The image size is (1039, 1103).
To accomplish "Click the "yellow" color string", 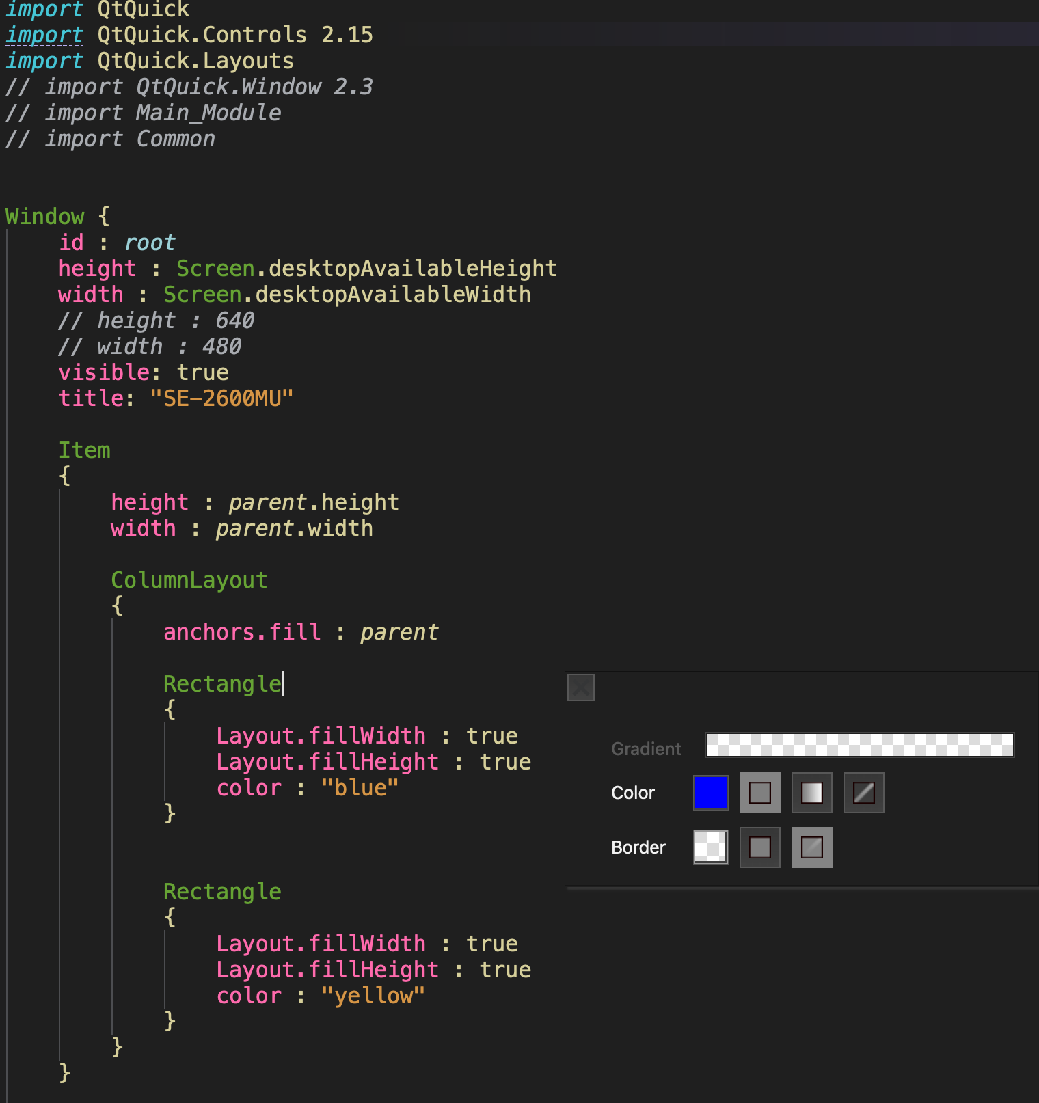I will coord(373,996).
